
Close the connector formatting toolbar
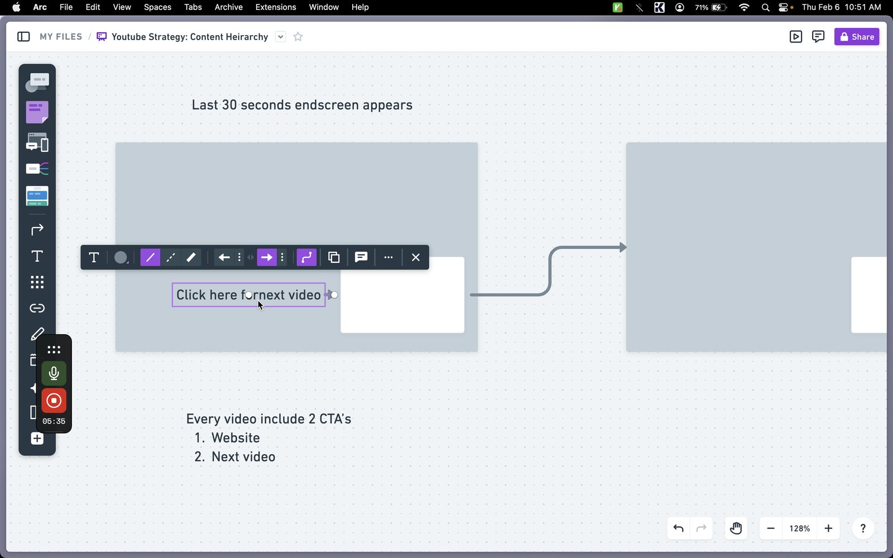[416, 257]
